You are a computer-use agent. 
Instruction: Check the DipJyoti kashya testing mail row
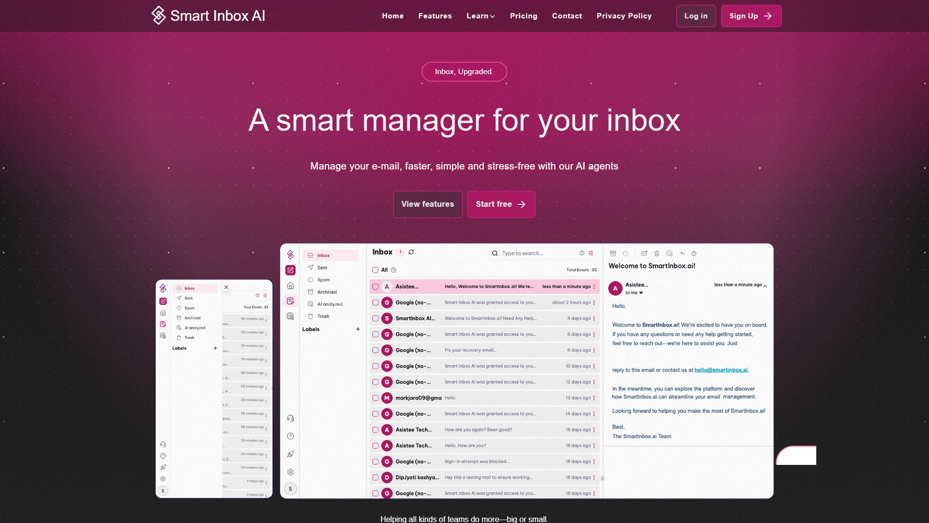(375, 477)
